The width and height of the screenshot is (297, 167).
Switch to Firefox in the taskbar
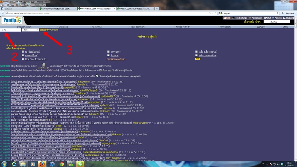tap(42, 164)
